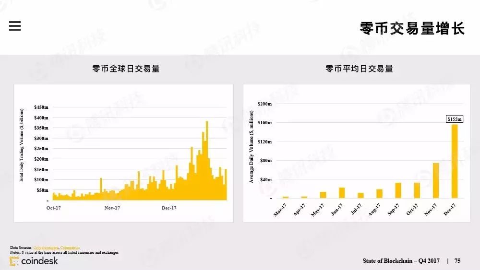Click the $100m axis label
480x270 pixels.
pos(41,180)
